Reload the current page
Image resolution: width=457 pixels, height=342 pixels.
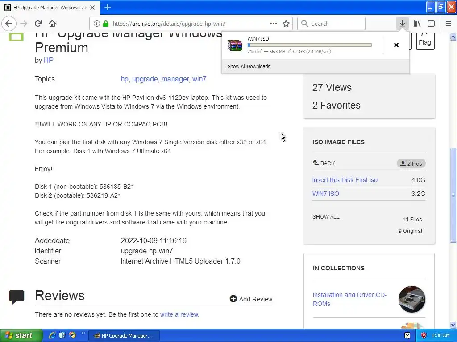(x=38, y=24)
